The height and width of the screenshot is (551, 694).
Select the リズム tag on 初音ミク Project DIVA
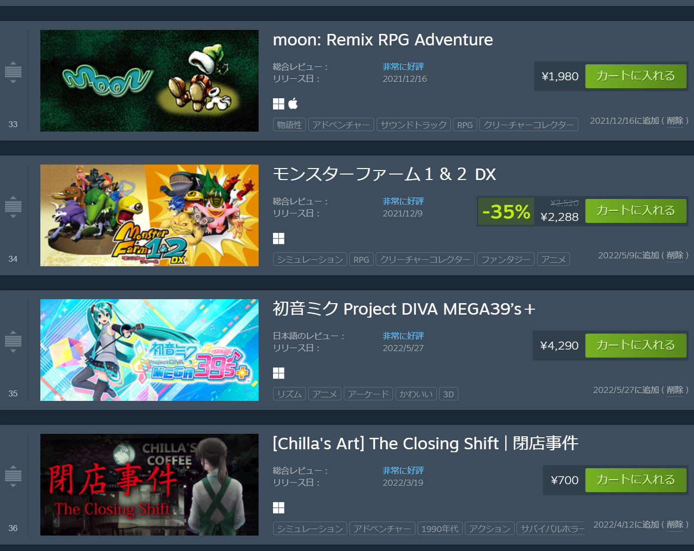[x=289, y=394]
